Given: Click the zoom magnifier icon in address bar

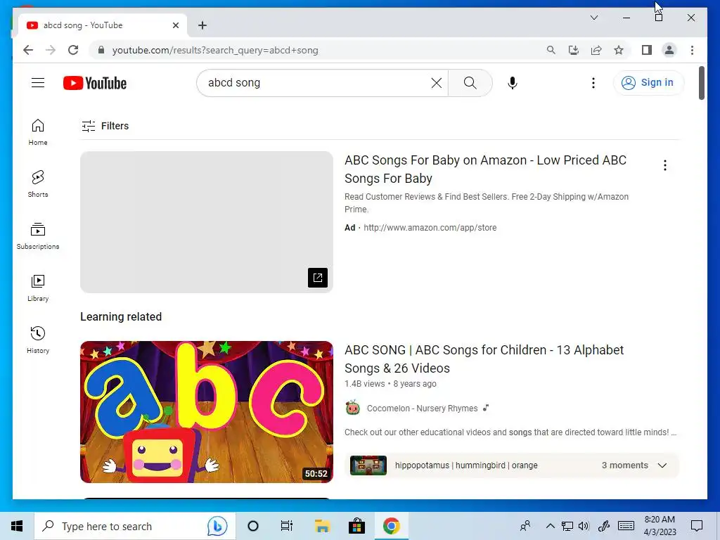Looking at the screenshot, I should pos(551,50).
